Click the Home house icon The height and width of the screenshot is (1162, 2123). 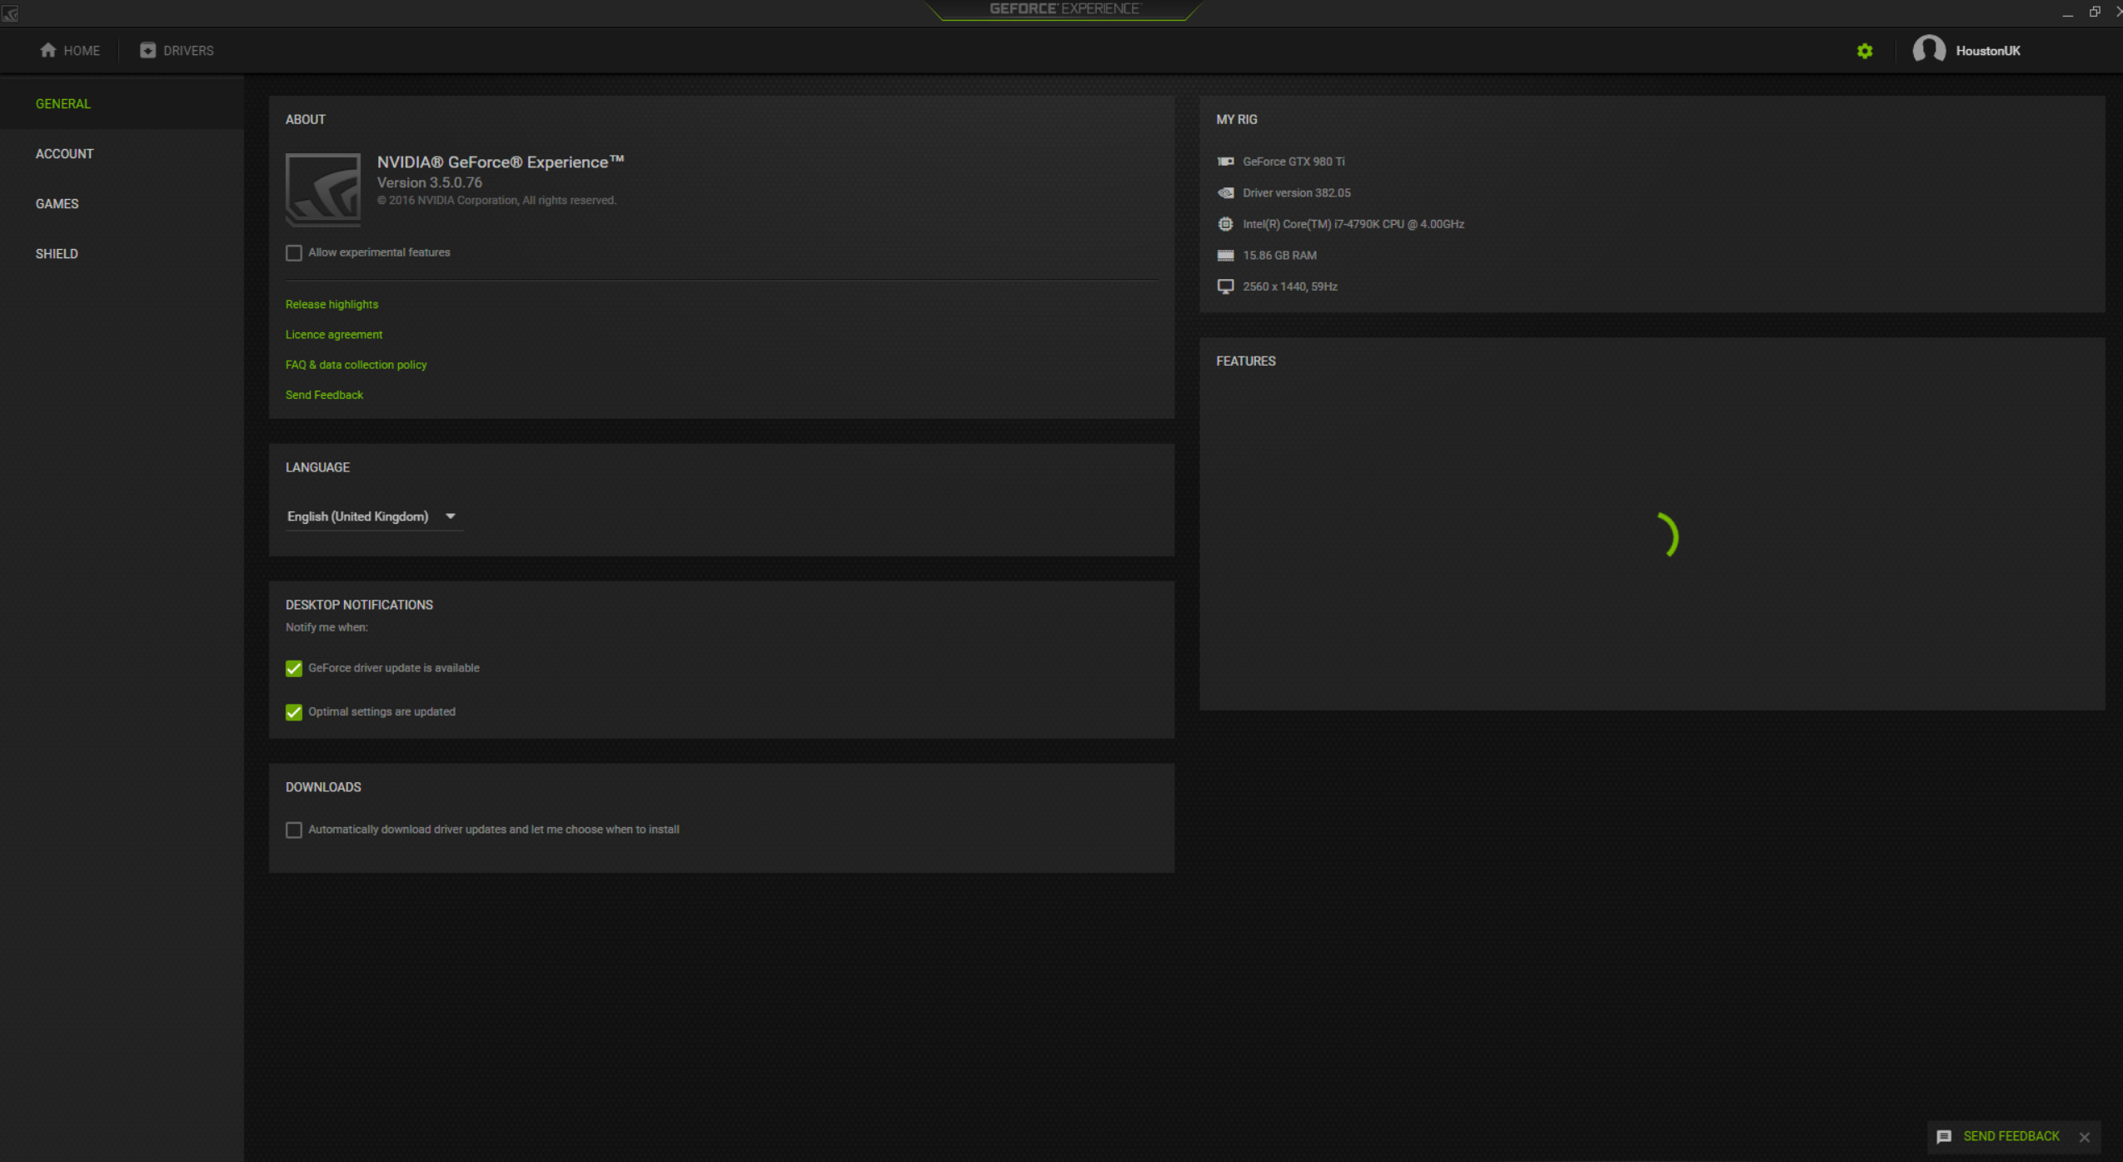(x=48, y=50)
